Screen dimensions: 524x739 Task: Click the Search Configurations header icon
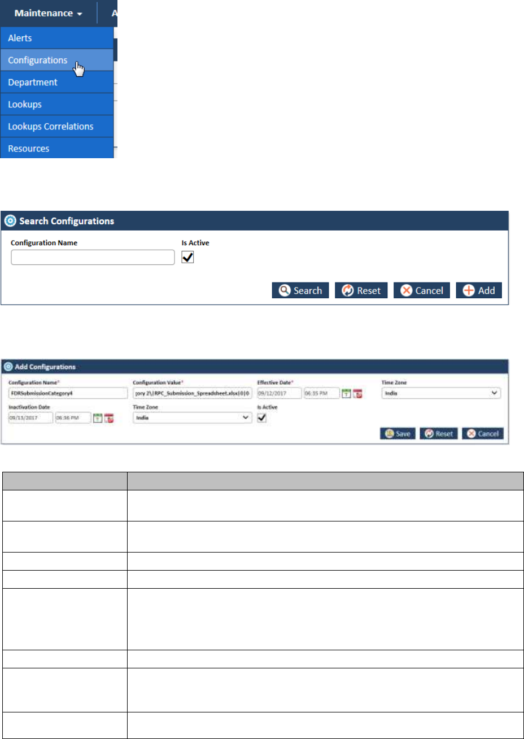pos(10,221)
